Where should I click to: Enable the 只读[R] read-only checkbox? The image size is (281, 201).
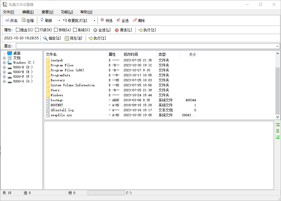pos(37,30)
